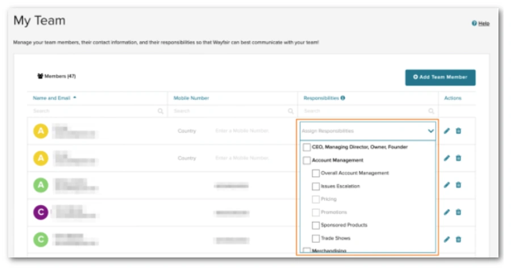The height and width of the screenshot is (270, 511).
Task: Click the Actions column header
Action: [453, 98]
